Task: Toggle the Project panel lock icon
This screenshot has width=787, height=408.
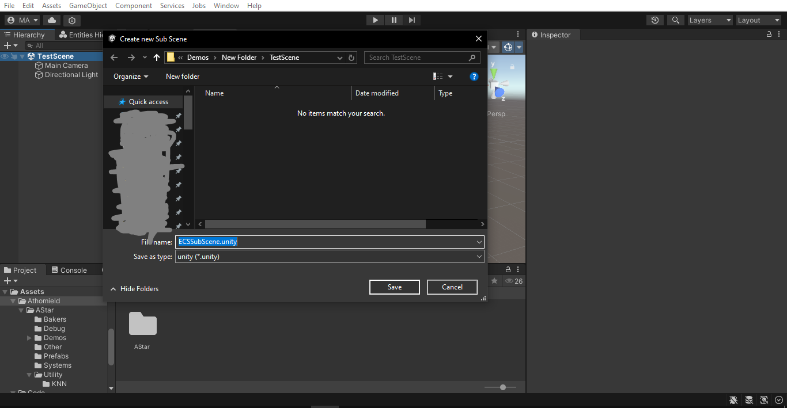Action: [x=508, y=269]
